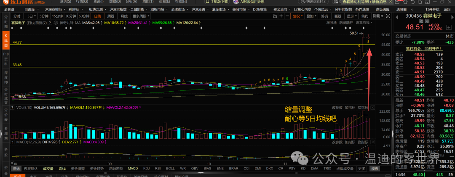Open 行情(Q) menu
Viewport: 455px width, 177px height.
pos(82,1)
